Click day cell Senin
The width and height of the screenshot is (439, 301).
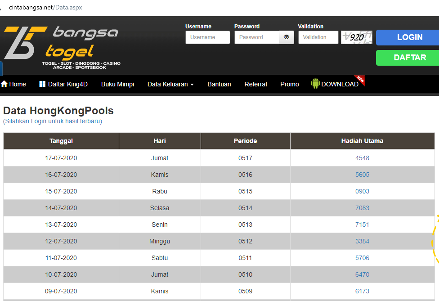(x=160, y=225)
